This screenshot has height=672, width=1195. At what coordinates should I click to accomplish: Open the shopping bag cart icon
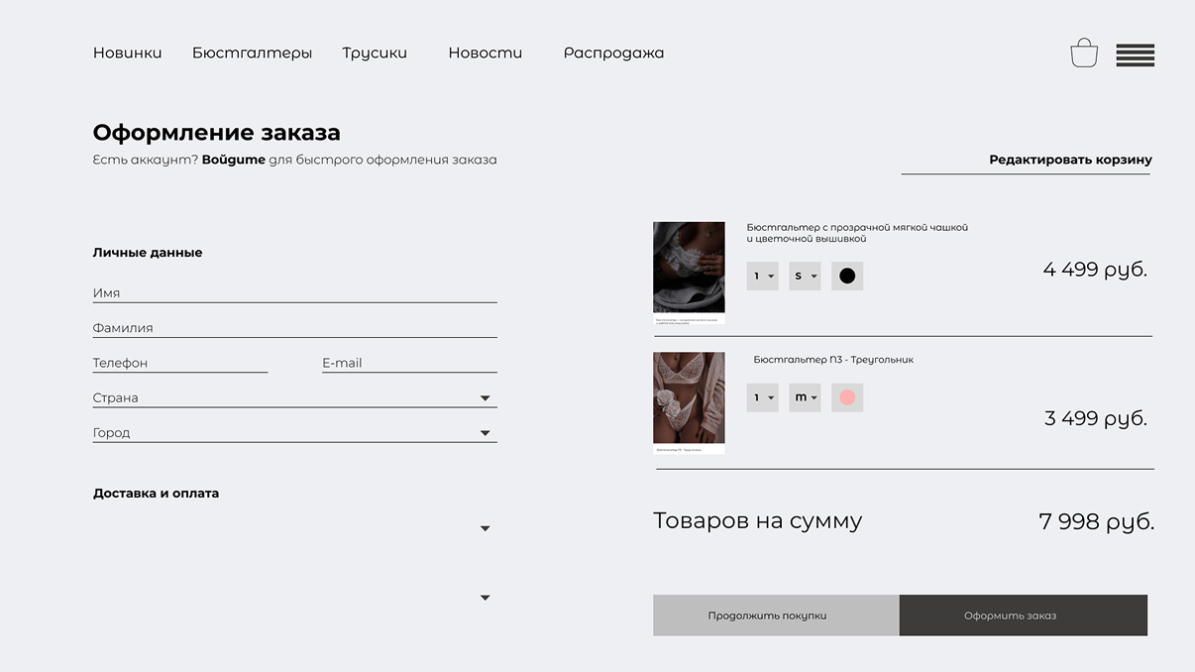click(1084, 53)
